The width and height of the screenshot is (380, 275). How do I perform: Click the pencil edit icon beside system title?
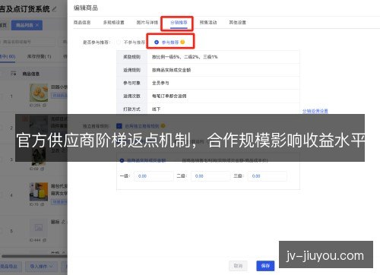54,9
